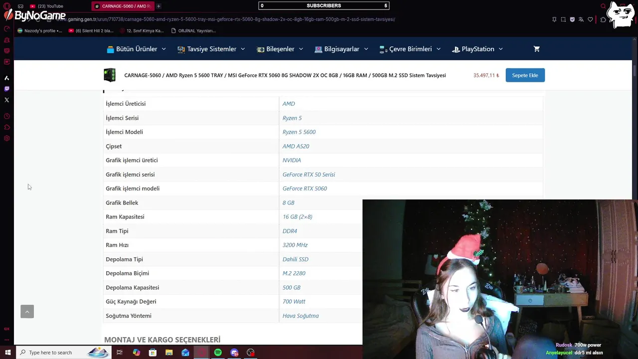This screenshot has height=359, width=638.
Task: Open Twitch from the browser sidebar
Action: click(7, 89)
